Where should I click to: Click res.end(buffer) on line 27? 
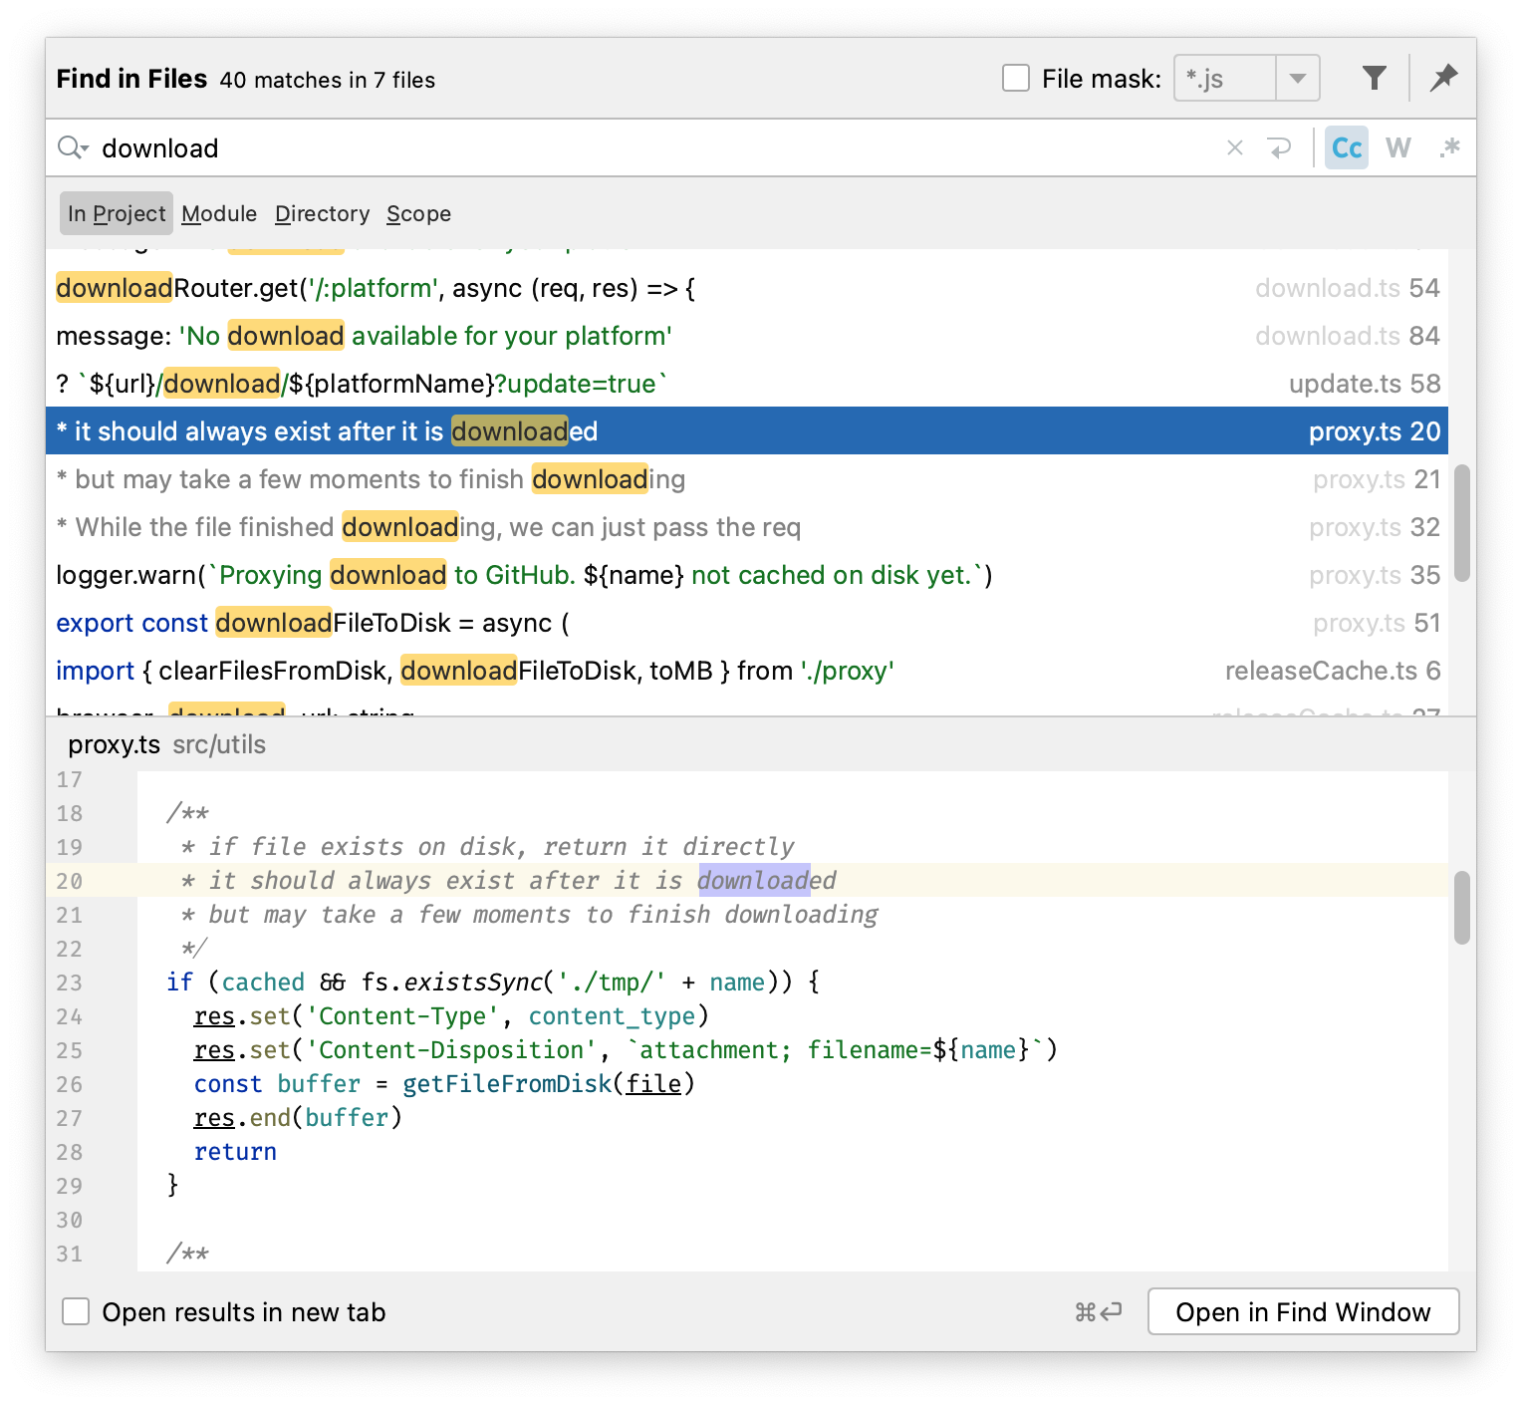click(x=298, y=1117)
